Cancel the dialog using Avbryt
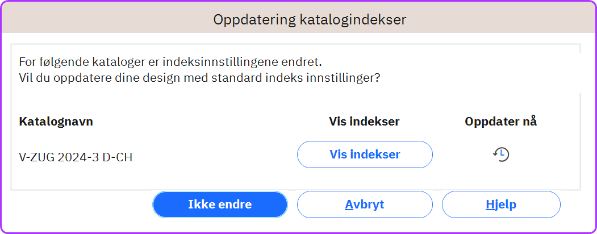Screen dimensions: 597x234 (365, 204)
